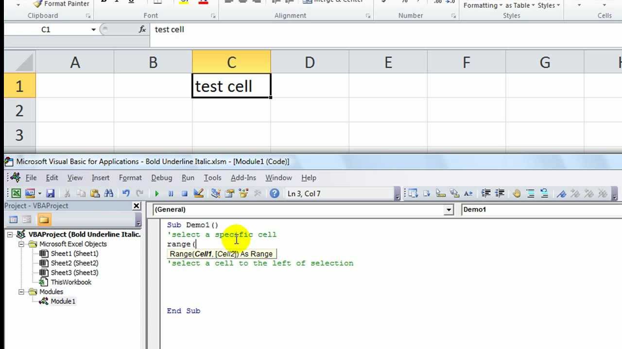Select Sheet1 (Sheet1) in project tree
The width and height of the screenshot is (622, 349).
click(74, 254)
